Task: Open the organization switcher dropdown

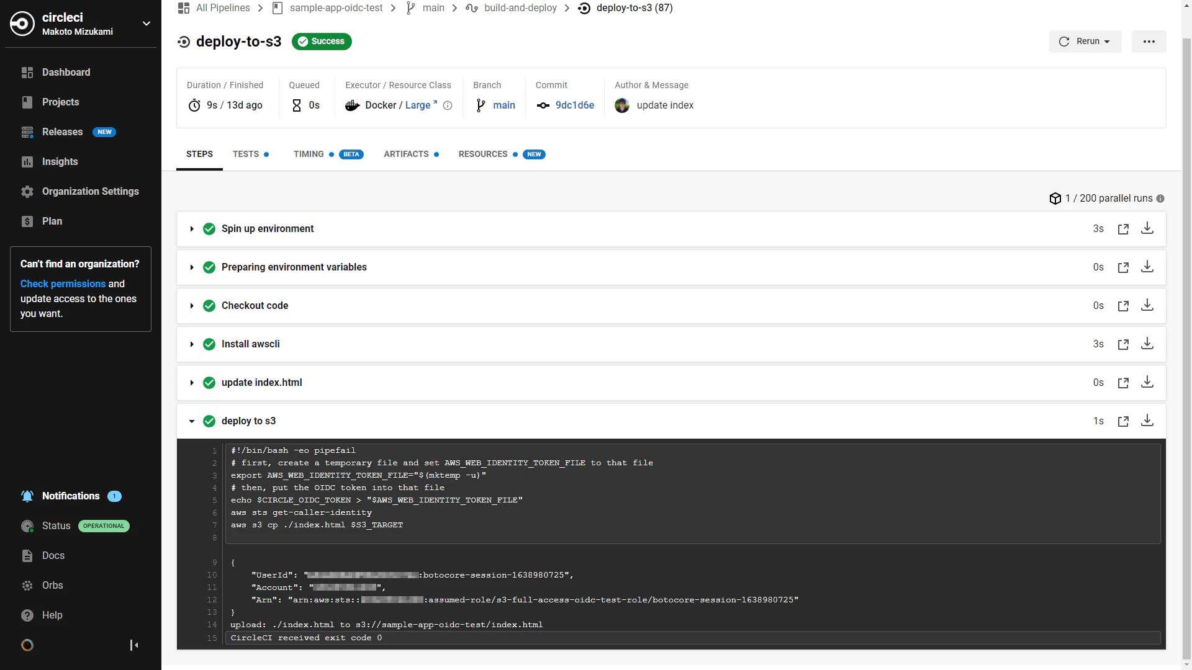Action: [147, 24]
